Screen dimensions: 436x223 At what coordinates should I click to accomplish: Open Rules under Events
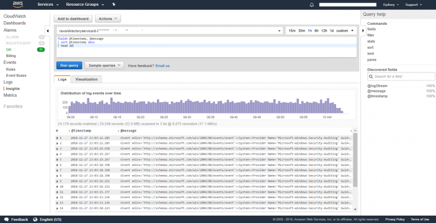click(11, 70)
